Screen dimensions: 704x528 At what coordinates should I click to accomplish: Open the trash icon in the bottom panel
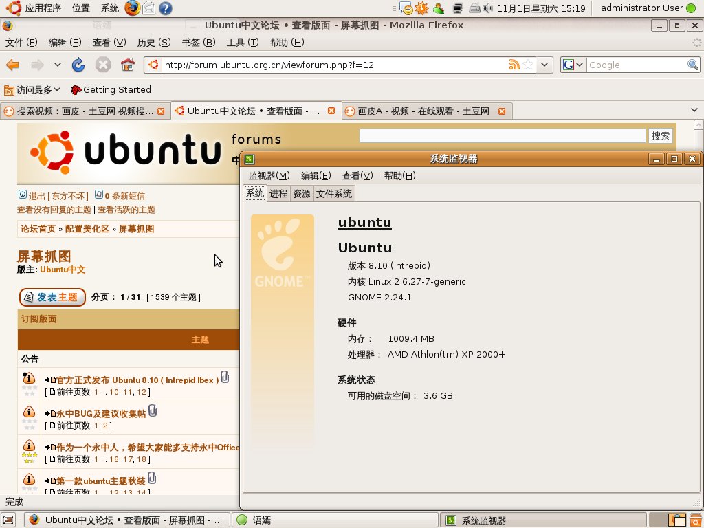[x=696, y=520]
